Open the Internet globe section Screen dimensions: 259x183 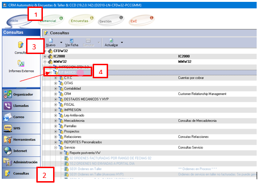(x=21, y=151)
